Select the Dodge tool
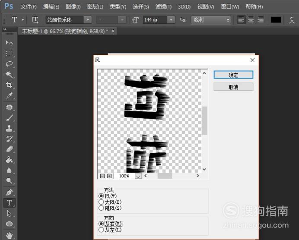This screenshot has width=299, height=240. coord(9,180)
